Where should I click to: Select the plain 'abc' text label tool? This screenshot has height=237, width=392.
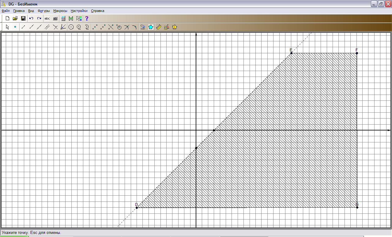[x=47, y=18]
